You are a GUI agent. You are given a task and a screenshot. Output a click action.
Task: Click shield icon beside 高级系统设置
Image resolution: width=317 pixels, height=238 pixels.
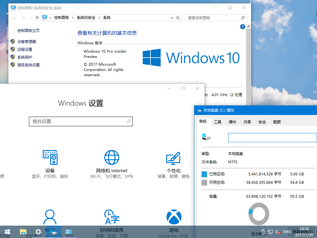13,65
